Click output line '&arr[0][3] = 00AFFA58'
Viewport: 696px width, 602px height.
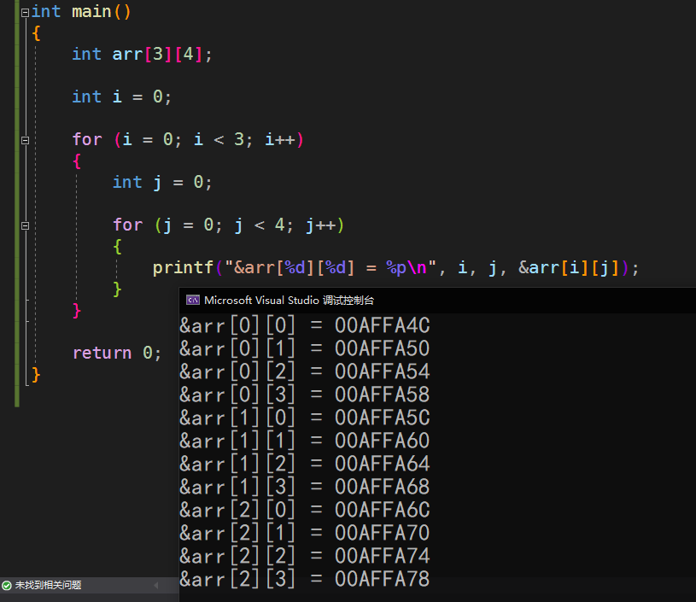point(305,395)
